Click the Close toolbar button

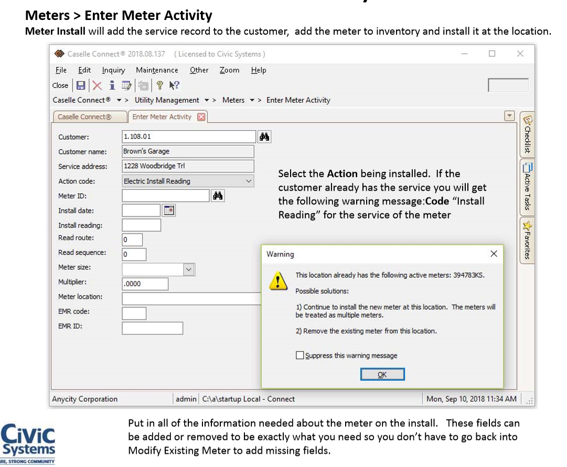point(60,86)
